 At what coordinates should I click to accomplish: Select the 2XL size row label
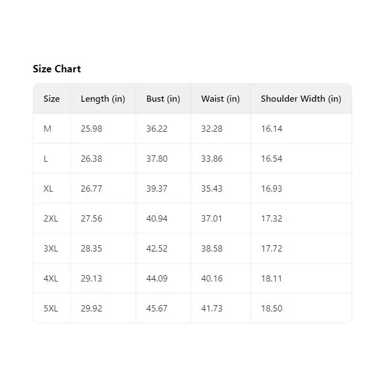point(51,219)
